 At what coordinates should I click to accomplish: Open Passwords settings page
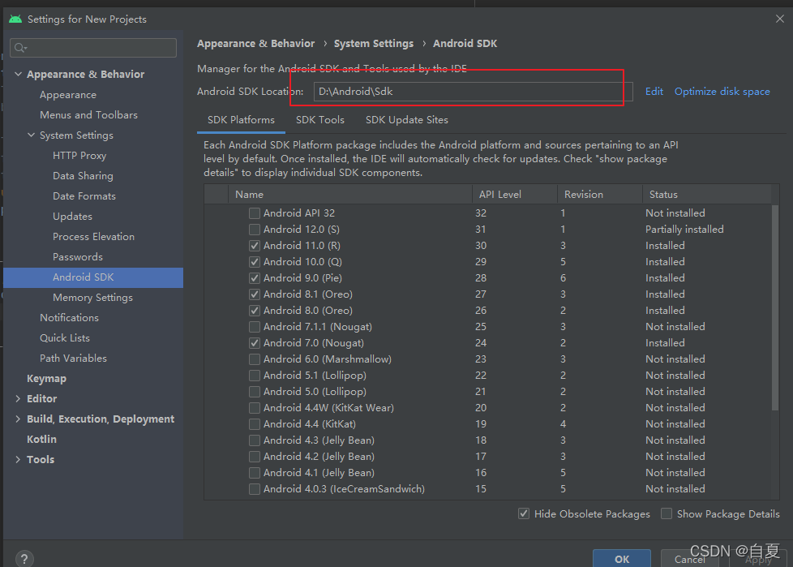coord(77,256)
